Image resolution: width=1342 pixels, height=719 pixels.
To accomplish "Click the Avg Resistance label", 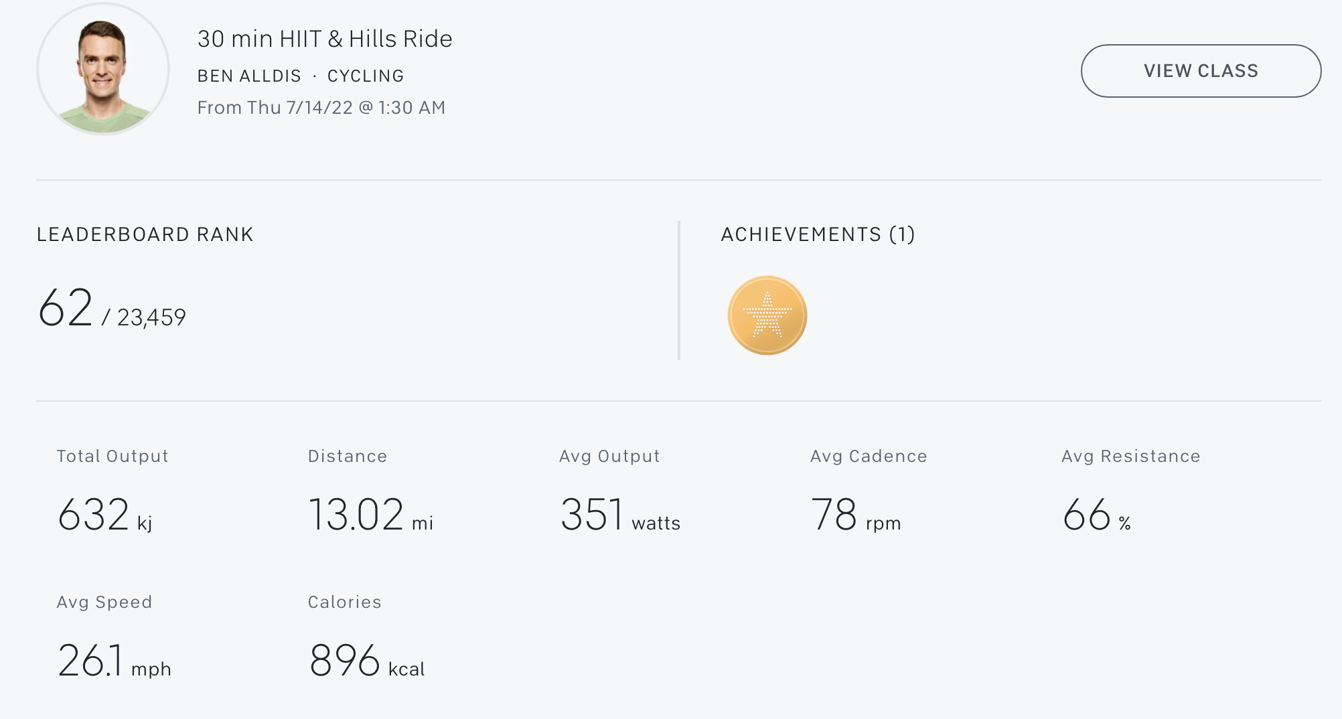I will pyautogui.click(x=1130, y=456).
